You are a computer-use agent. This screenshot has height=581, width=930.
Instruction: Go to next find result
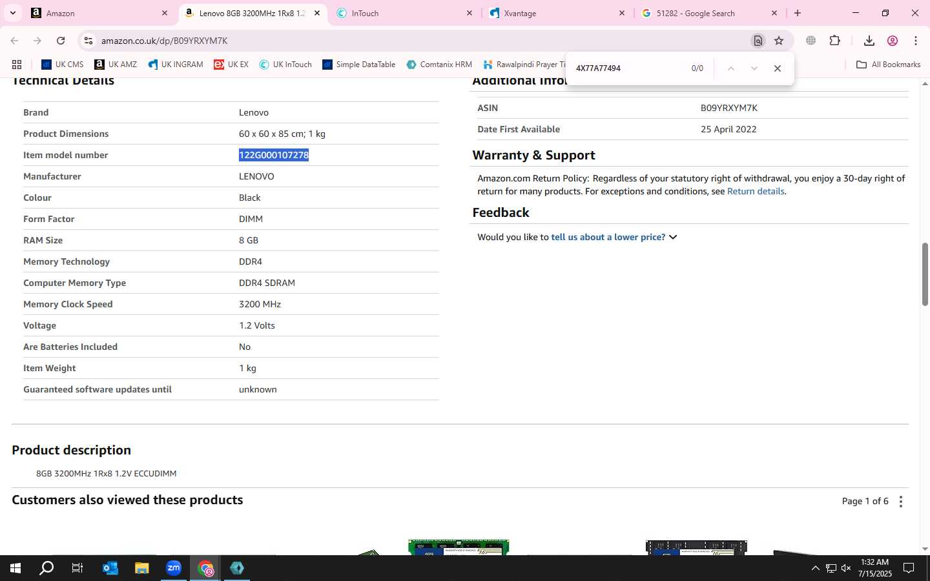(x=754, y=68)
